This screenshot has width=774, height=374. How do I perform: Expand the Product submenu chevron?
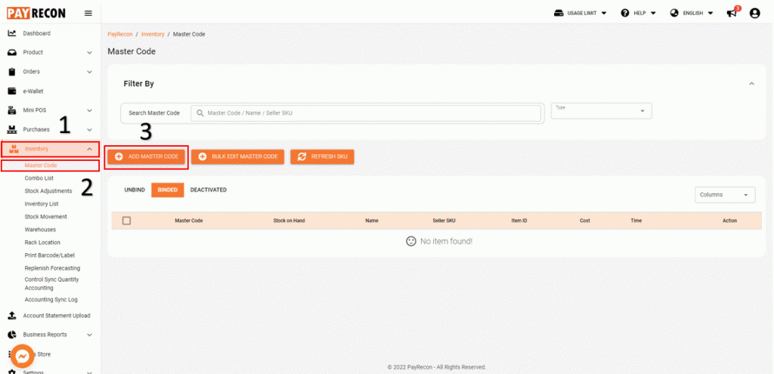[89, 52]
